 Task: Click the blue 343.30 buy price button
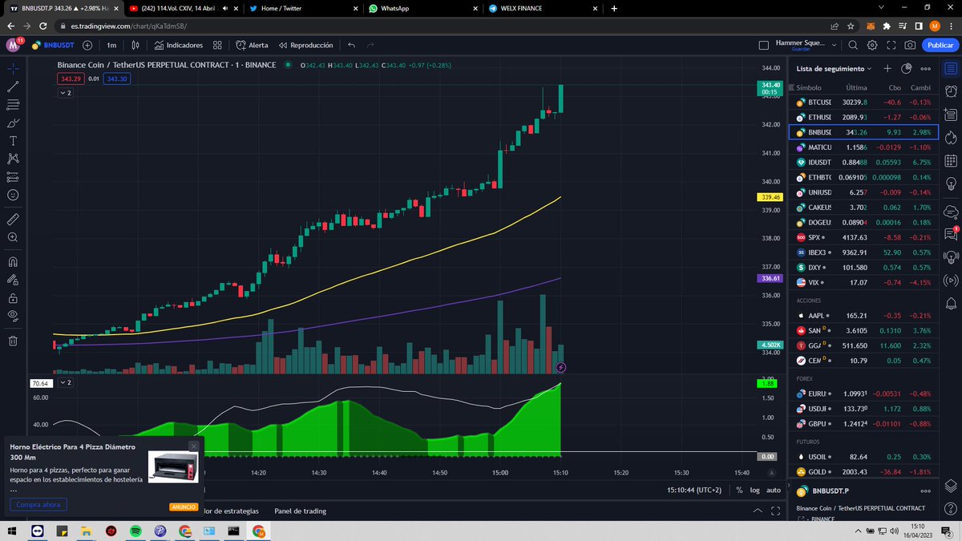tap(117, 79)
